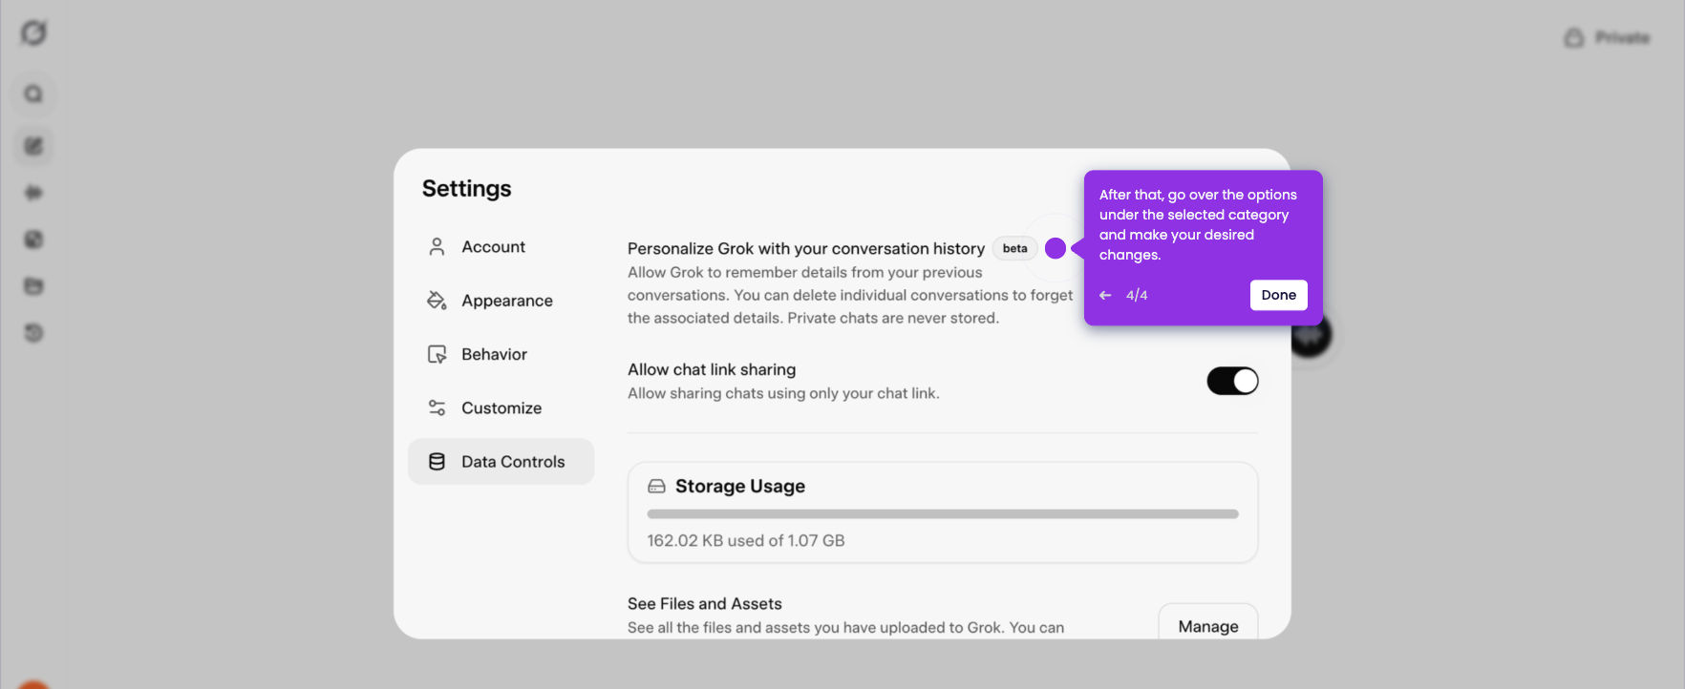Select the Data Controls category
Viewport: 1685px width, 689px height.
point(501,462)
